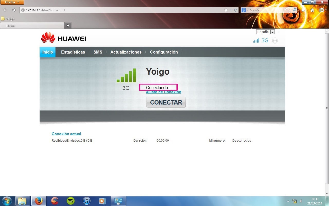Open URL history dropdown arrow
Image resolution: width=329 pixels, height=206 pixels.
point(231,10)
